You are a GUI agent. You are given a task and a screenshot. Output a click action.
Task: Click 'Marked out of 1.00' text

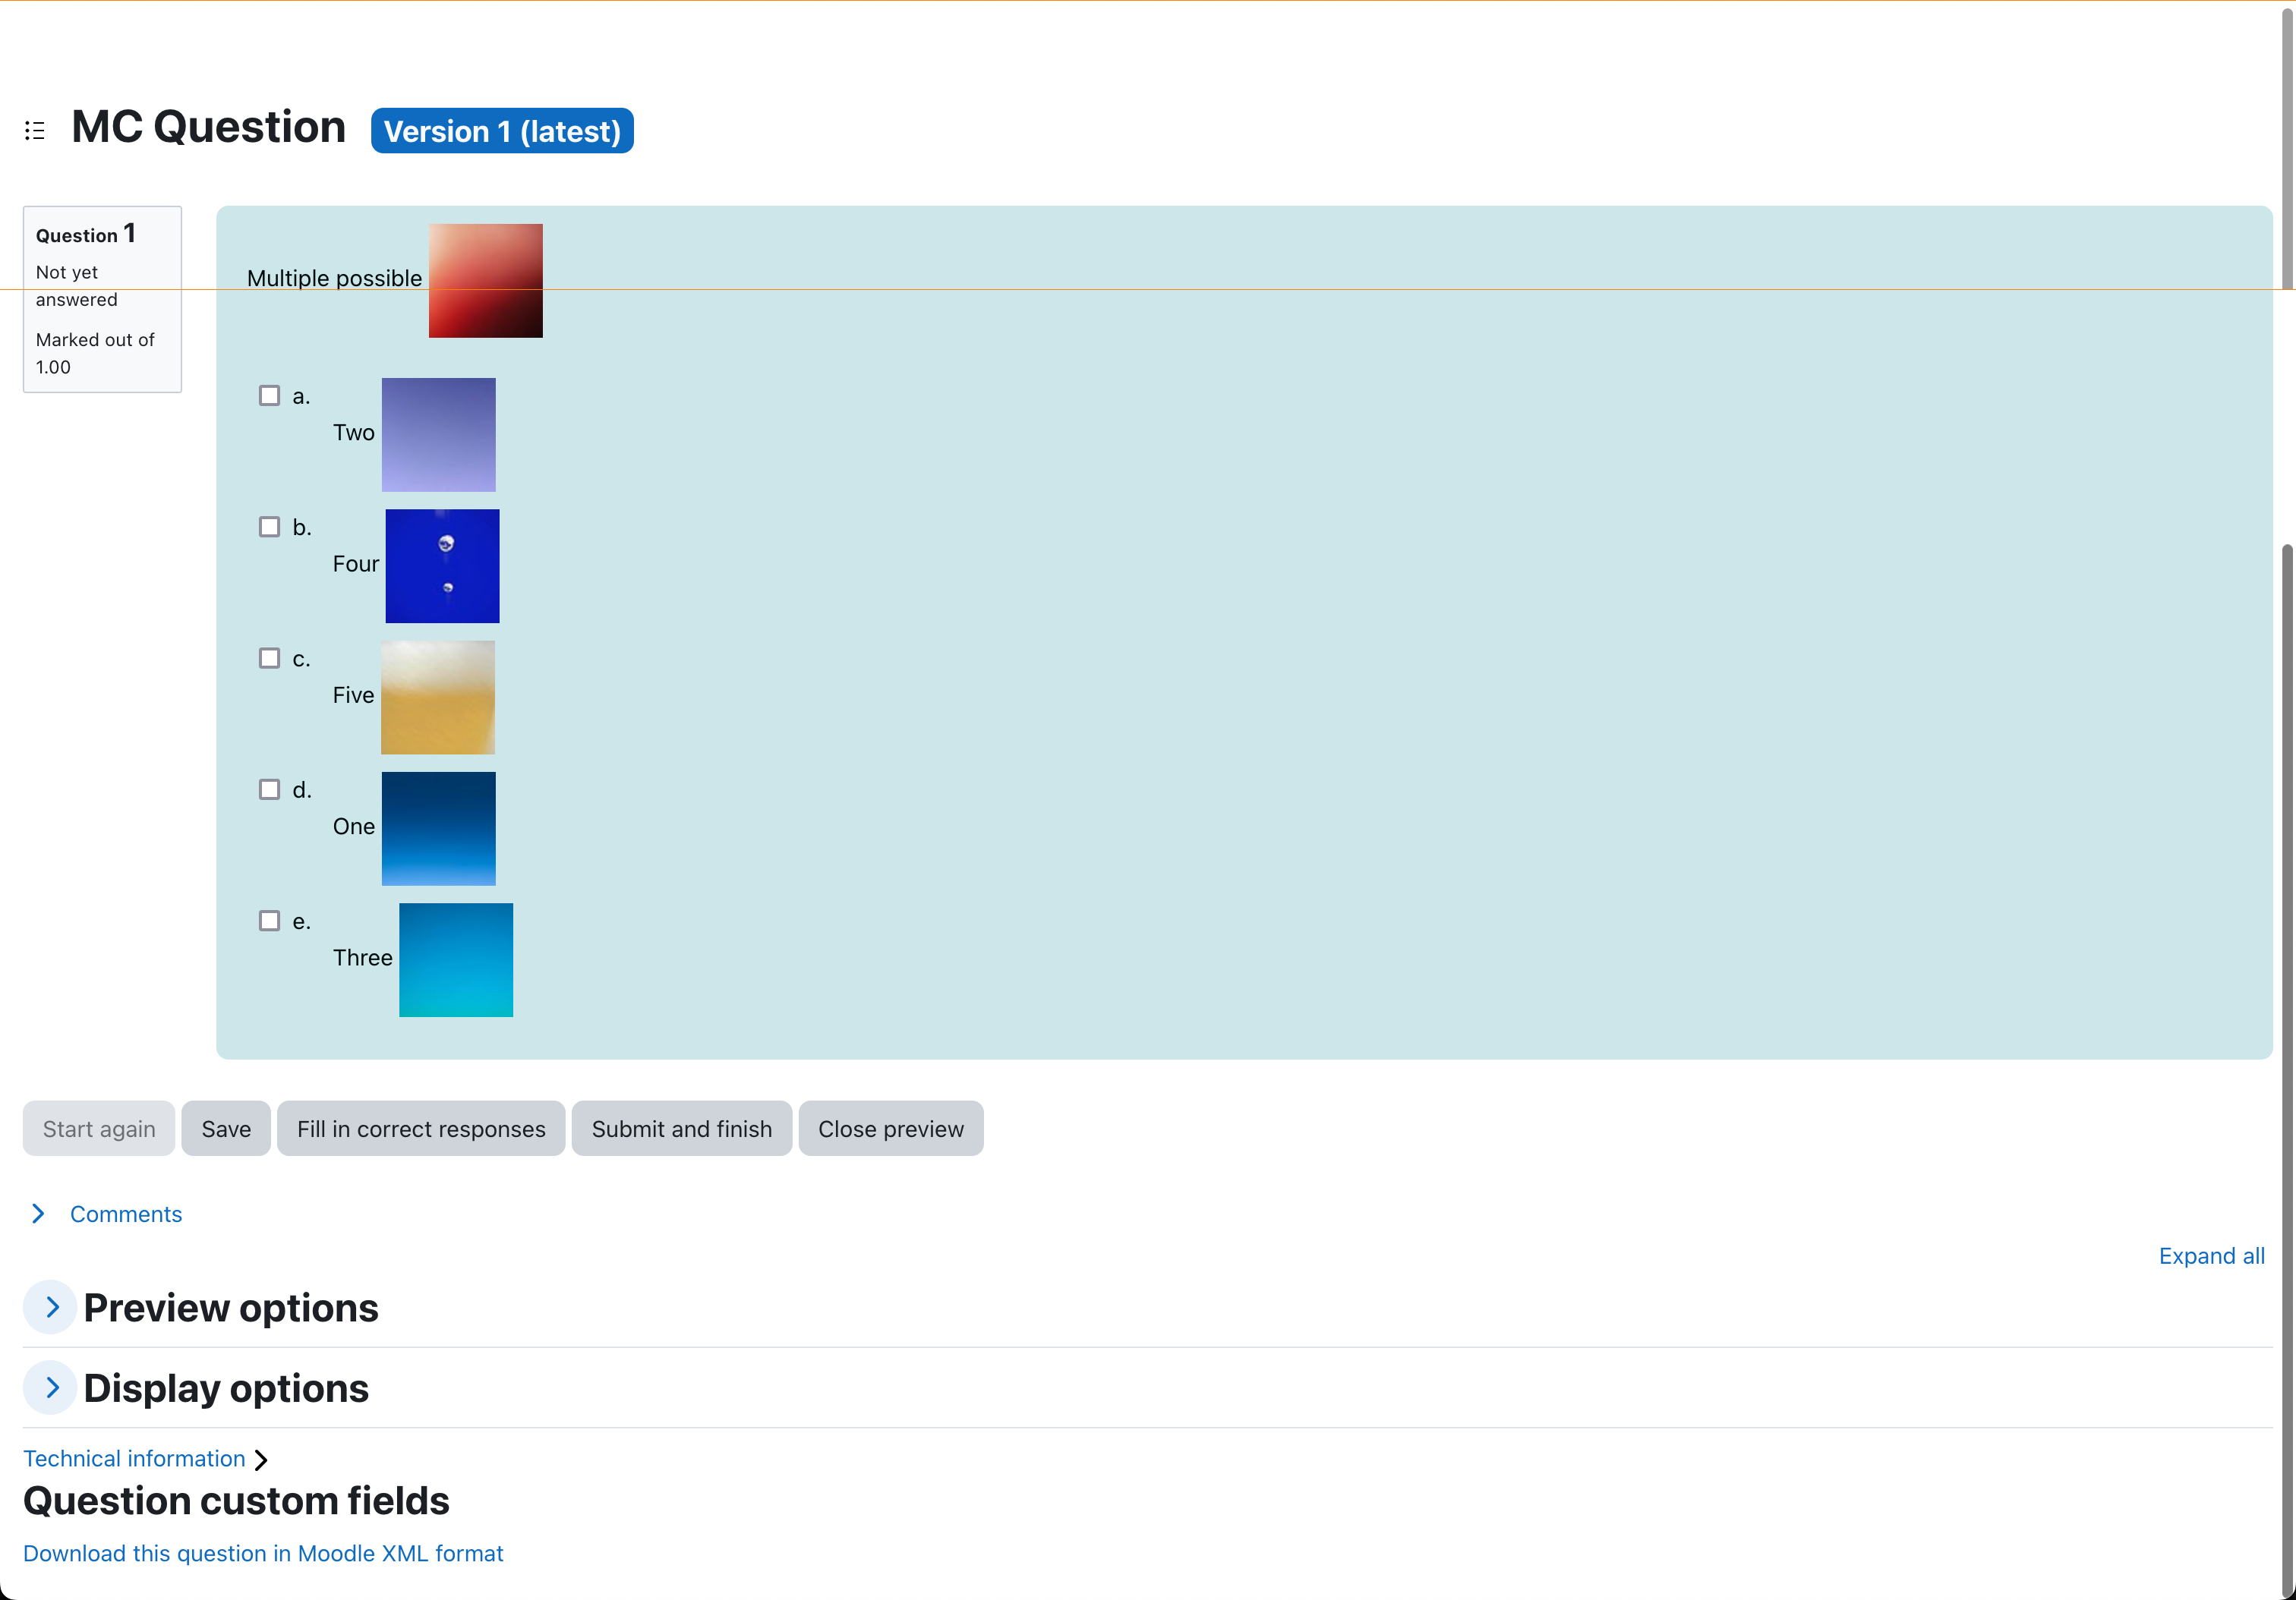[95, 354]
